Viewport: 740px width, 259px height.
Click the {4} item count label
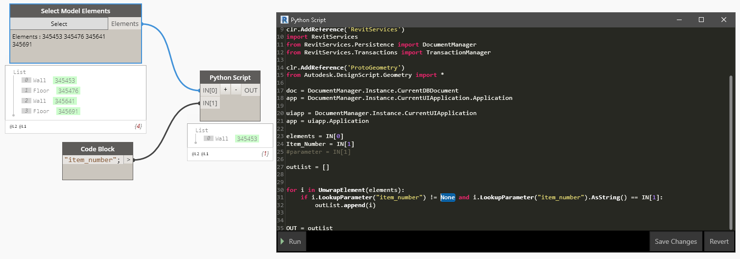[x=138, y=126]
